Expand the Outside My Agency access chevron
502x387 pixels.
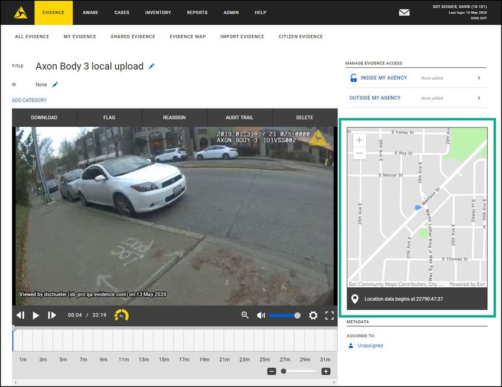pos(479,98)
